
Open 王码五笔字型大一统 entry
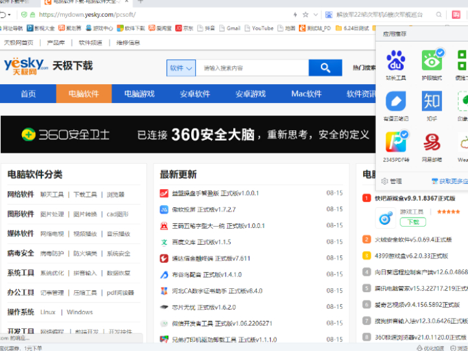(218, 226)
